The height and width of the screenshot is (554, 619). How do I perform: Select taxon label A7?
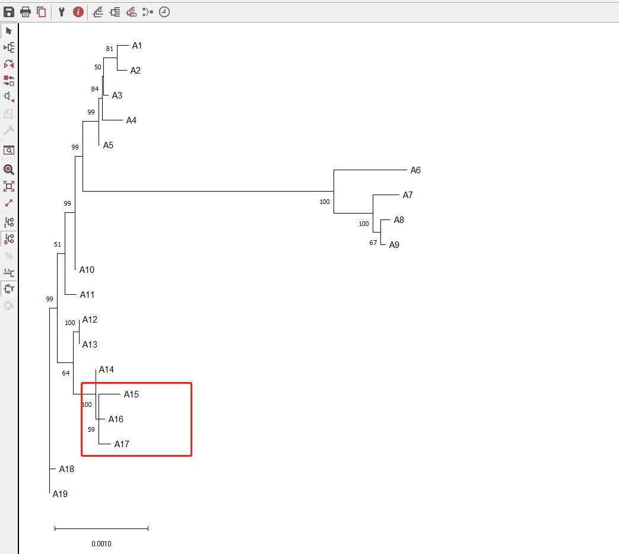tap(407, 195)
